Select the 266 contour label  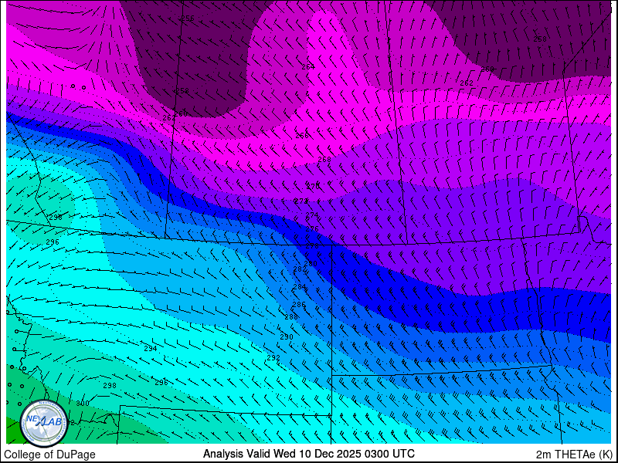[x=302, y=136]
